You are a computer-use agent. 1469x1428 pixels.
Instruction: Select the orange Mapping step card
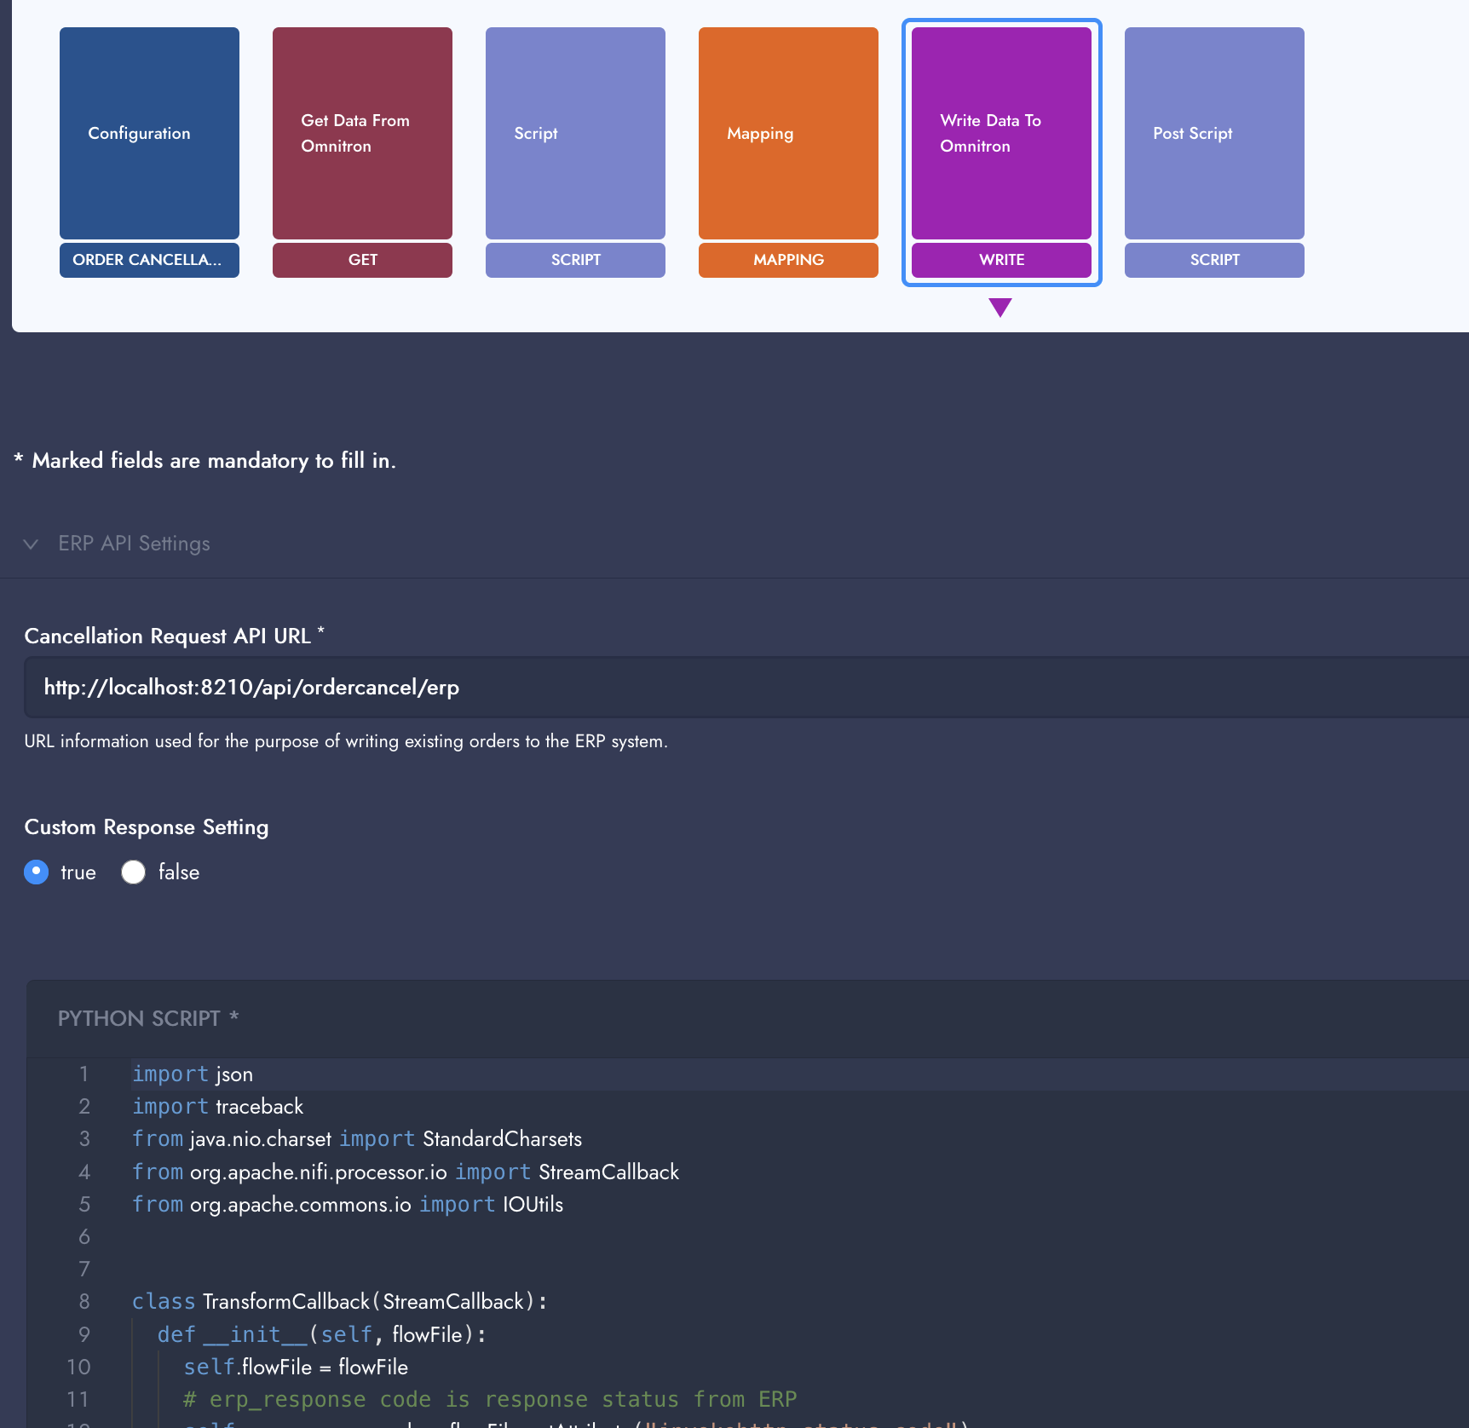tap(788, 133)
